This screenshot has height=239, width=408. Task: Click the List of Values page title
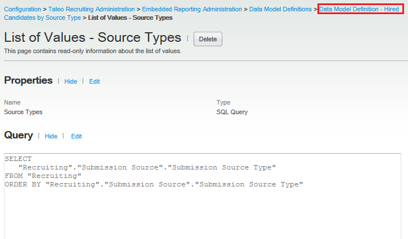tap(92, 38)
